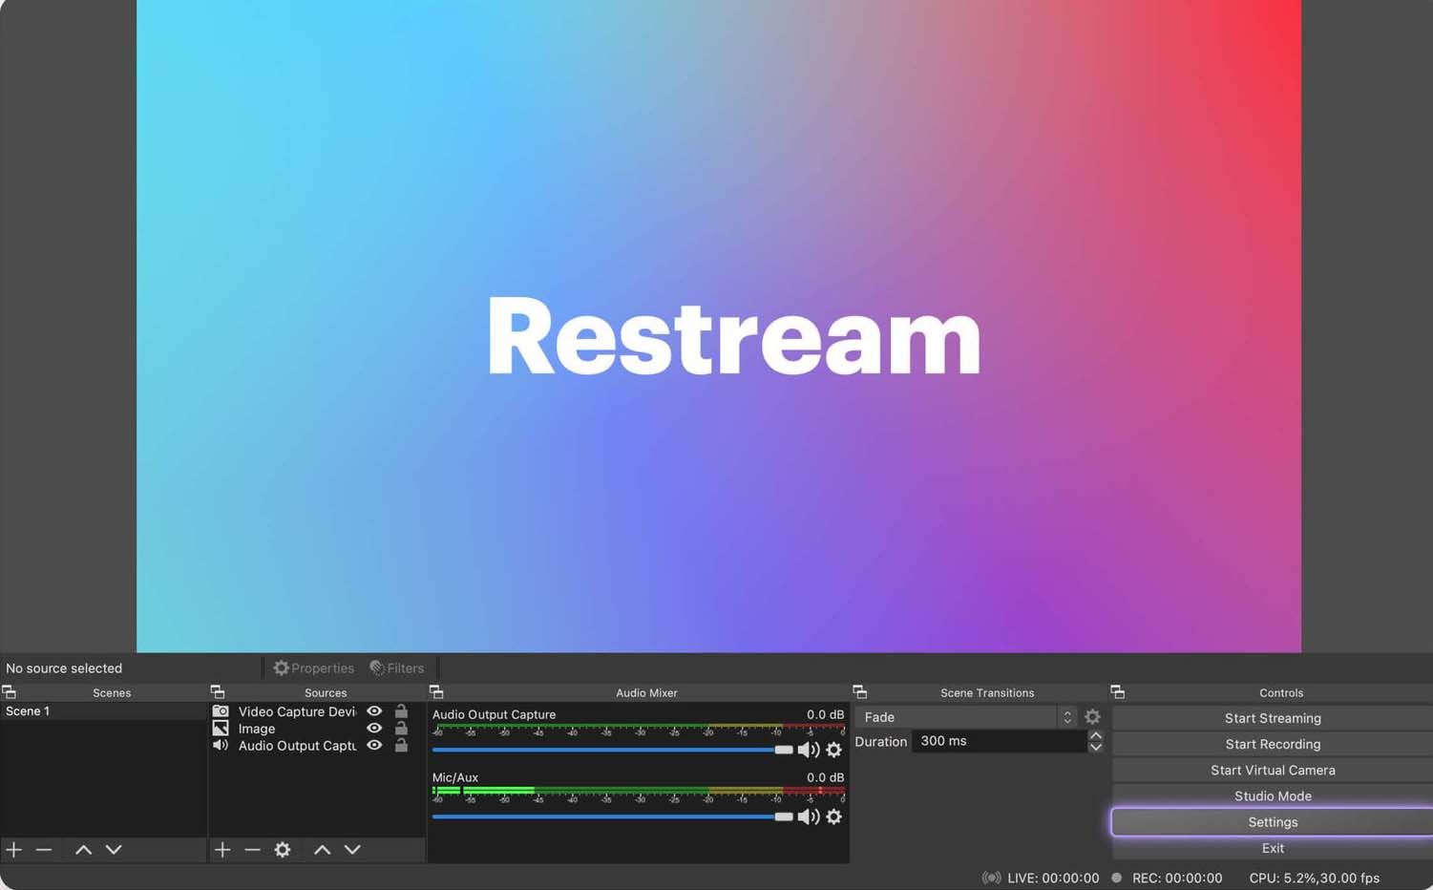The height and width of the screenshot is (890, 1433).
Task: Undock the Sources panel
Action: coord(218,692)
